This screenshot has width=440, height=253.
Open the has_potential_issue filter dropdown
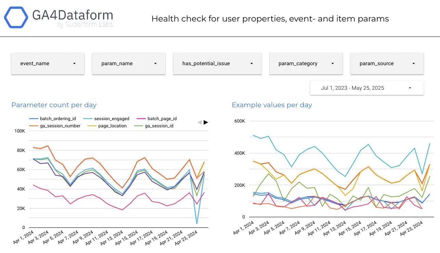(x=218, y=64)
